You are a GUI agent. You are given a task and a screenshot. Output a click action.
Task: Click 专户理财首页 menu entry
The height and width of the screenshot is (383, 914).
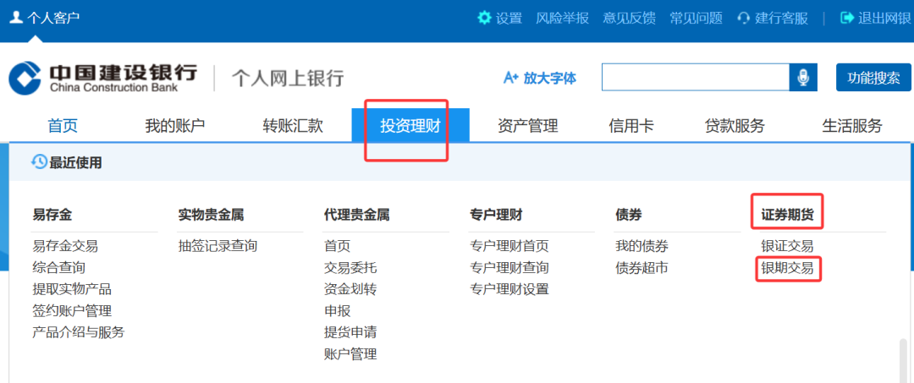click(509, 246)
